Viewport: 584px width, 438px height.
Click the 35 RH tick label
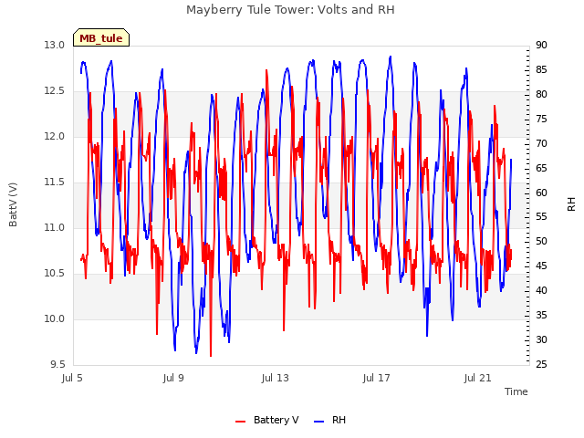541,315
